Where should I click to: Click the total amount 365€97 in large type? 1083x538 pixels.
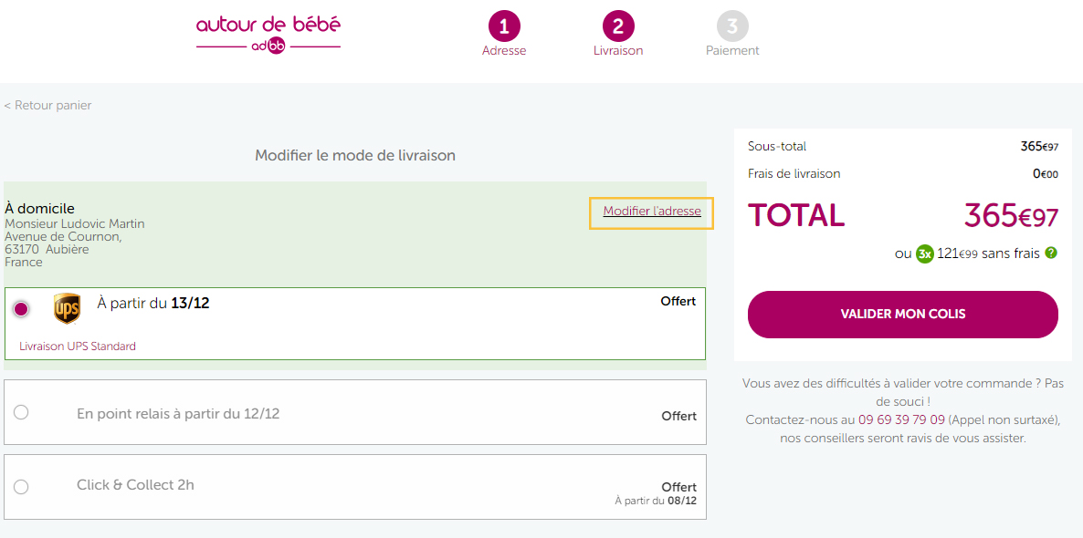coord(1011,216)
